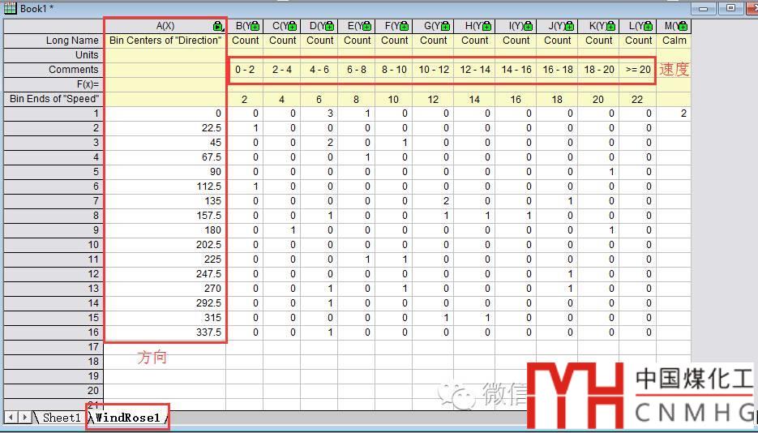Viewport: 758px width, 433px height.
Task: Select row header 16
Action: [x=54, y=332]
